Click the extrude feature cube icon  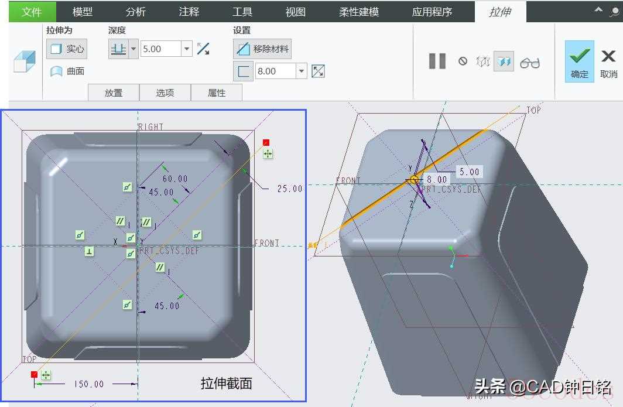[x=25, y=61]
